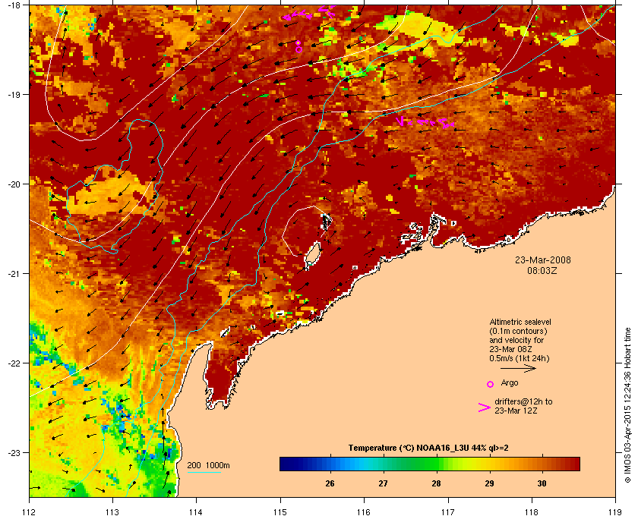Click the latitude label -23
The image size is (638, 516).
click(14, 452)
